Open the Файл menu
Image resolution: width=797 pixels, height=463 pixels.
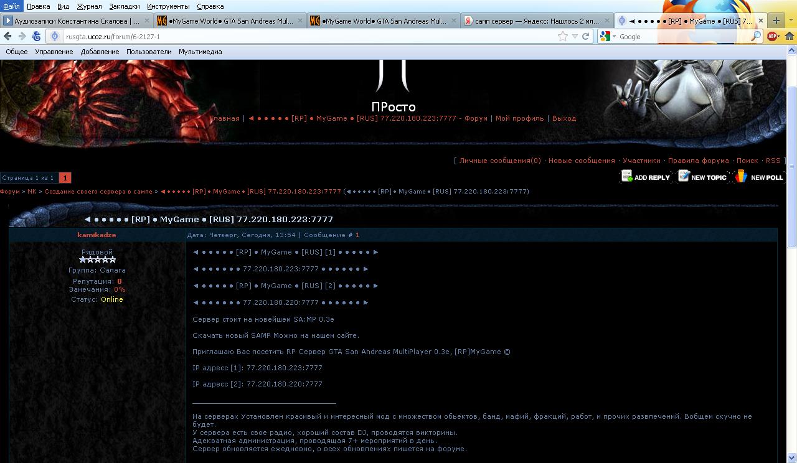point(11,6)
